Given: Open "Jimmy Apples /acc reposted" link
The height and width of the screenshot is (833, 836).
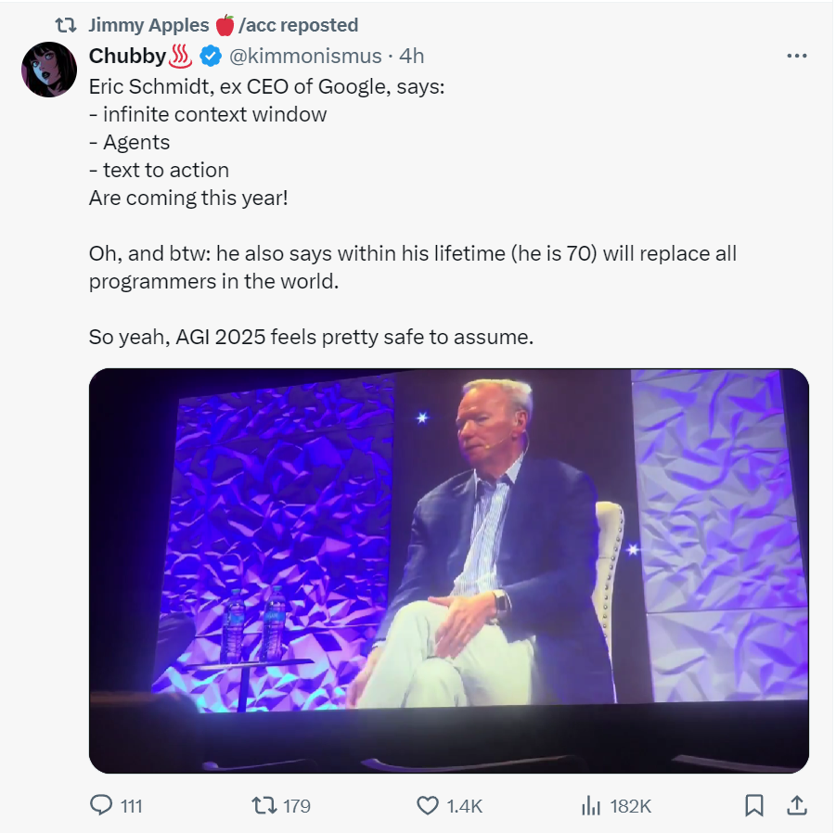Looking at the screenshot, I should pyautogui.click(x=223, y=25).
